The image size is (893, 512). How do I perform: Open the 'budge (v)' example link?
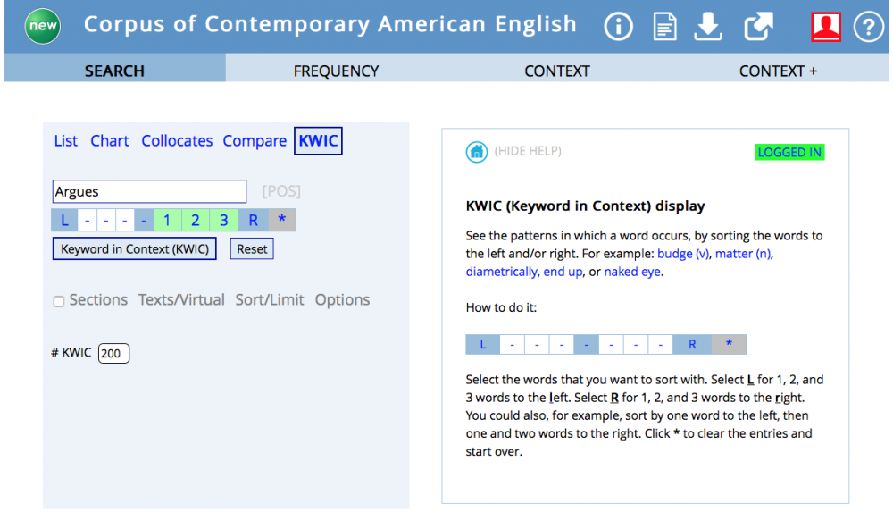(x=683, y=254)
